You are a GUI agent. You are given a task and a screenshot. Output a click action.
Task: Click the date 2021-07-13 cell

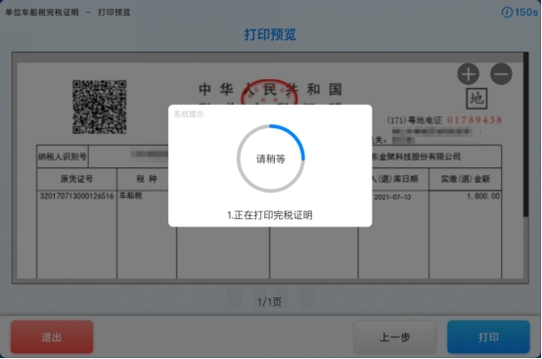click(x=392, y=197)
